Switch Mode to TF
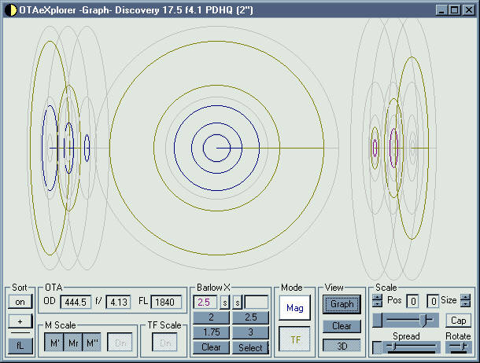Screen dimensions: 480x363 coord(294,339)
